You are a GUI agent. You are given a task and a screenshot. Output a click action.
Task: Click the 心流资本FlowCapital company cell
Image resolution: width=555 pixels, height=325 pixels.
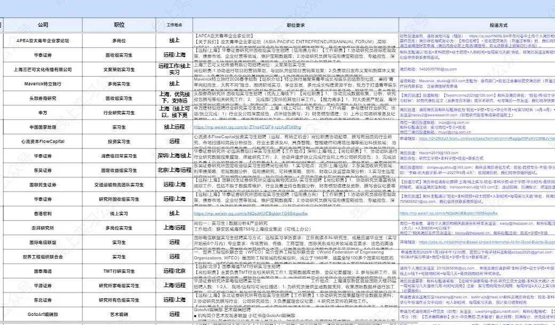tap(43, 141)
